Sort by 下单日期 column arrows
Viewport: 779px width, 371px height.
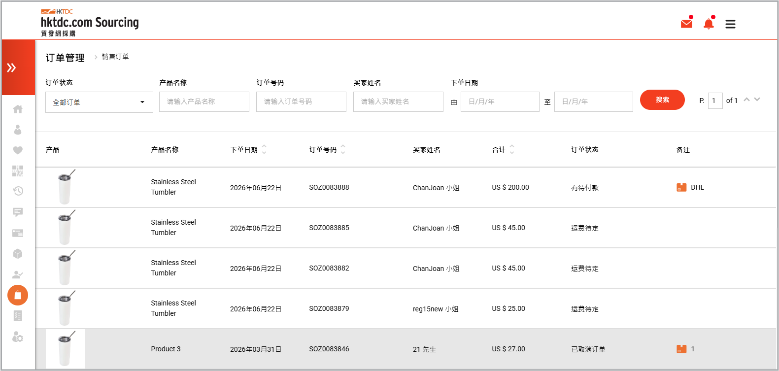pyautogui.click(x=264, y=149)
